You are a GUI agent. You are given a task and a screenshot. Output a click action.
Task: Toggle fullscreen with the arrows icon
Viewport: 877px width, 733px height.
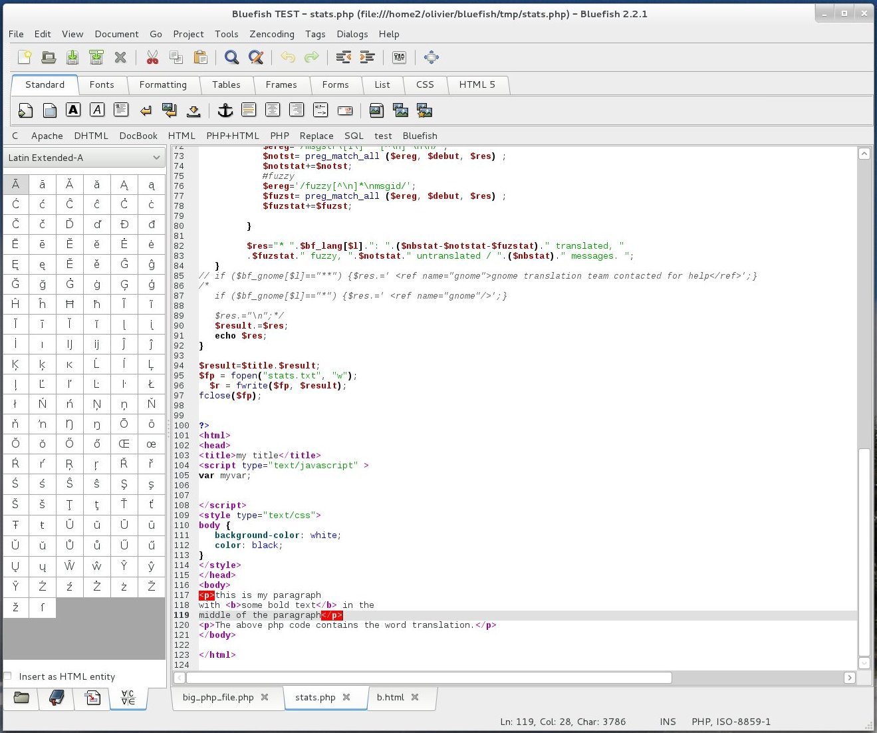(x=431, y=57)
